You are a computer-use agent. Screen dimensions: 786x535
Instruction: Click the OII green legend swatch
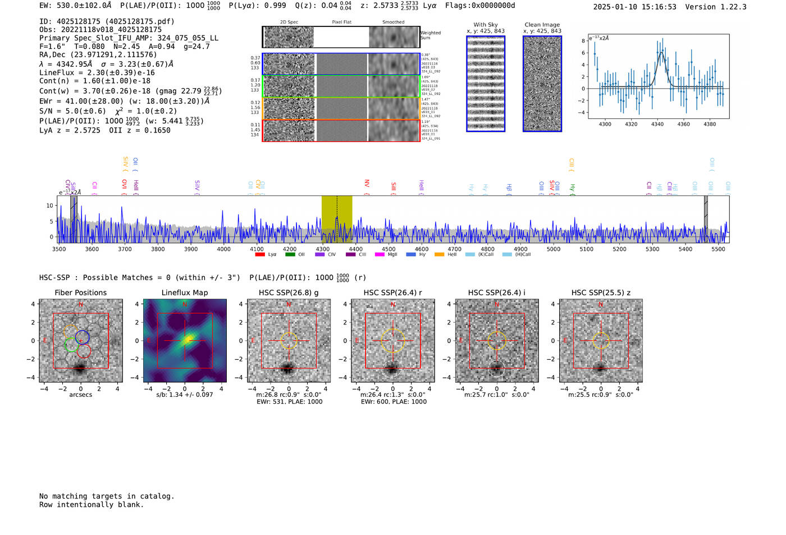(290, 254)
